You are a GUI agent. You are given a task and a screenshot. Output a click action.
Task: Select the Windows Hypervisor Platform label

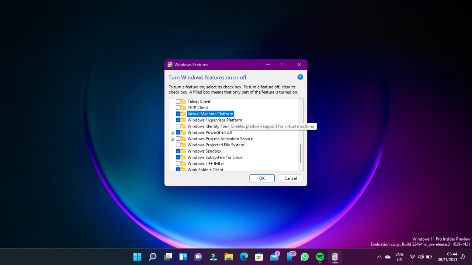click(215, 120)
